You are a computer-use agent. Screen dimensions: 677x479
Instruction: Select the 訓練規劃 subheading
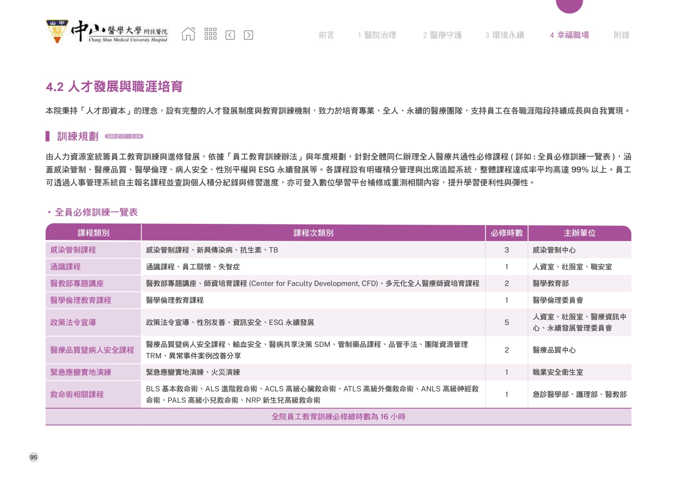tap(78, 137)
